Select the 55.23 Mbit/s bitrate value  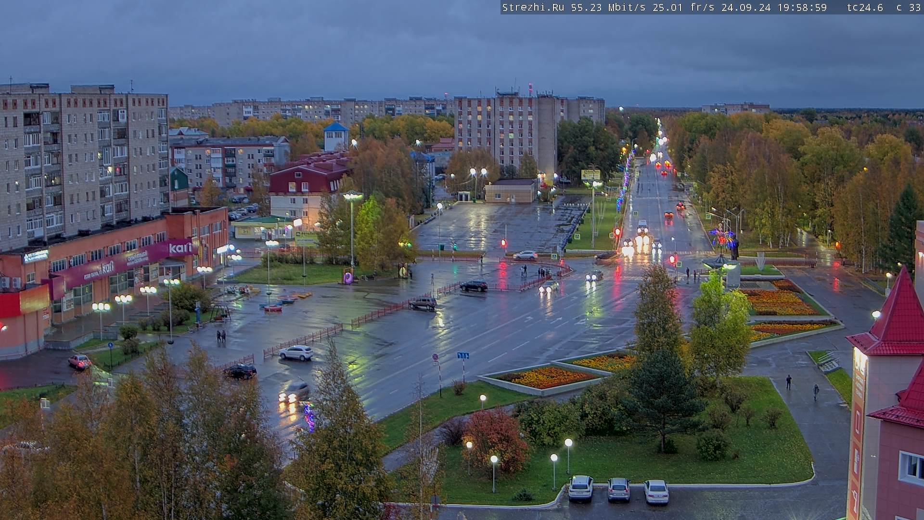point(608,8)
